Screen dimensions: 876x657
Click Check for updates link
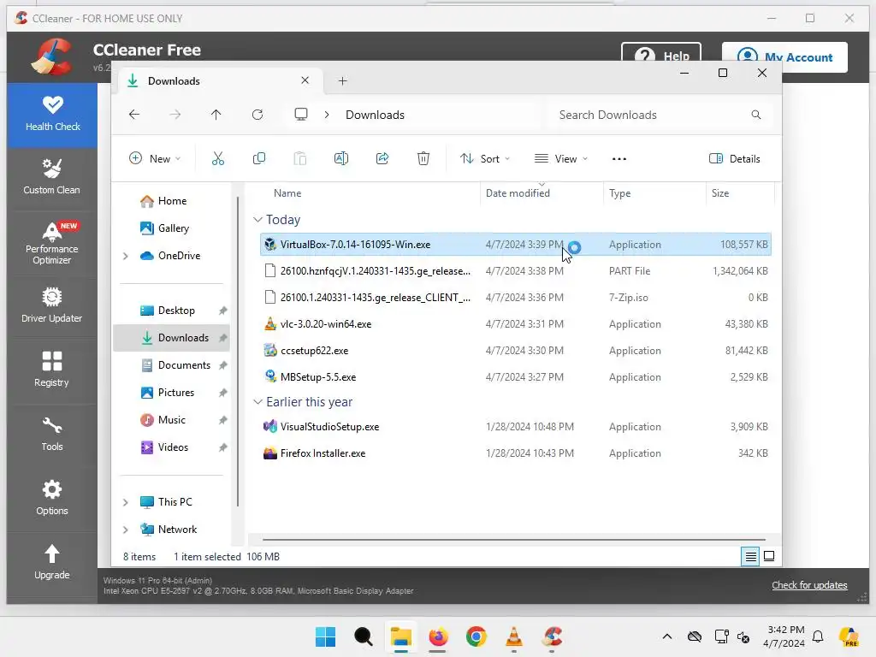[809, 585]
